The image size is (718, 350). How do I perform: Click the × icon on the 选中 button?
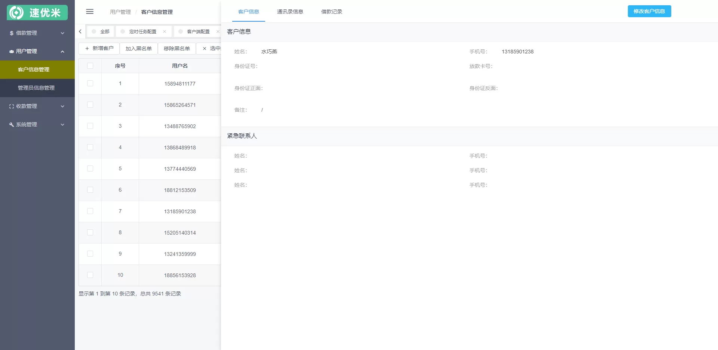(204, 48)
